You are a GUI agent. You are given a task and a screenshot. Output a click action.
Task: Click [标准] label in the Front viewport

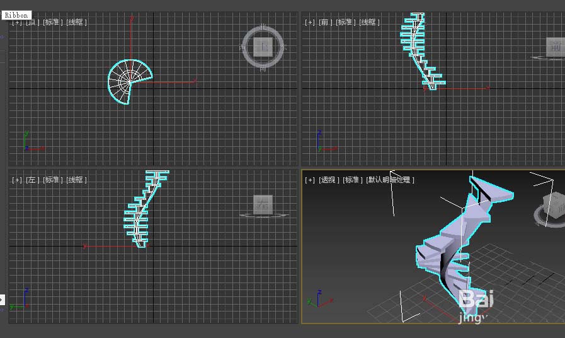coord(346,22)
